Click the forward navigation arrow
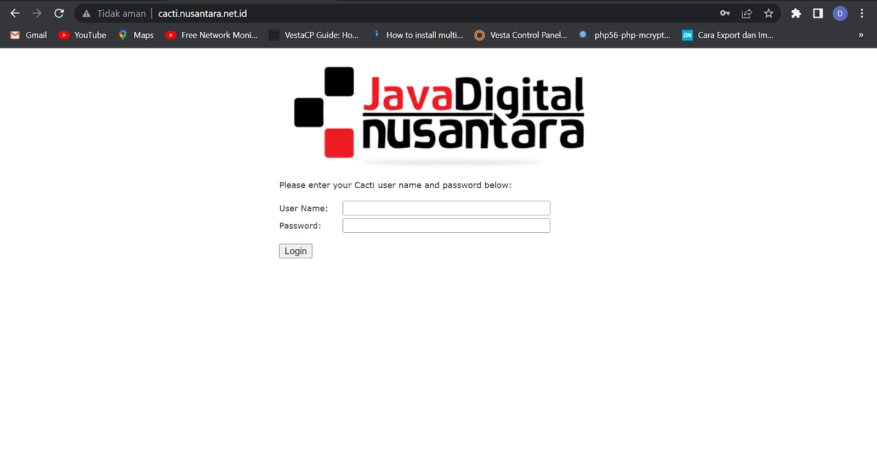This screenshot has height=471, width=877. [37, 14]
